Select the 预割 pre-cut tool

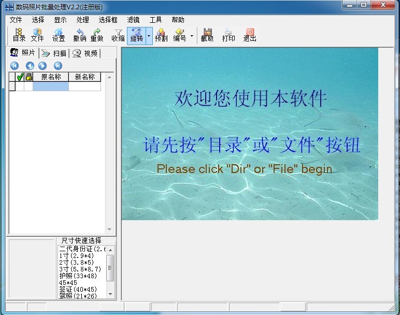[x=161, y=35]
